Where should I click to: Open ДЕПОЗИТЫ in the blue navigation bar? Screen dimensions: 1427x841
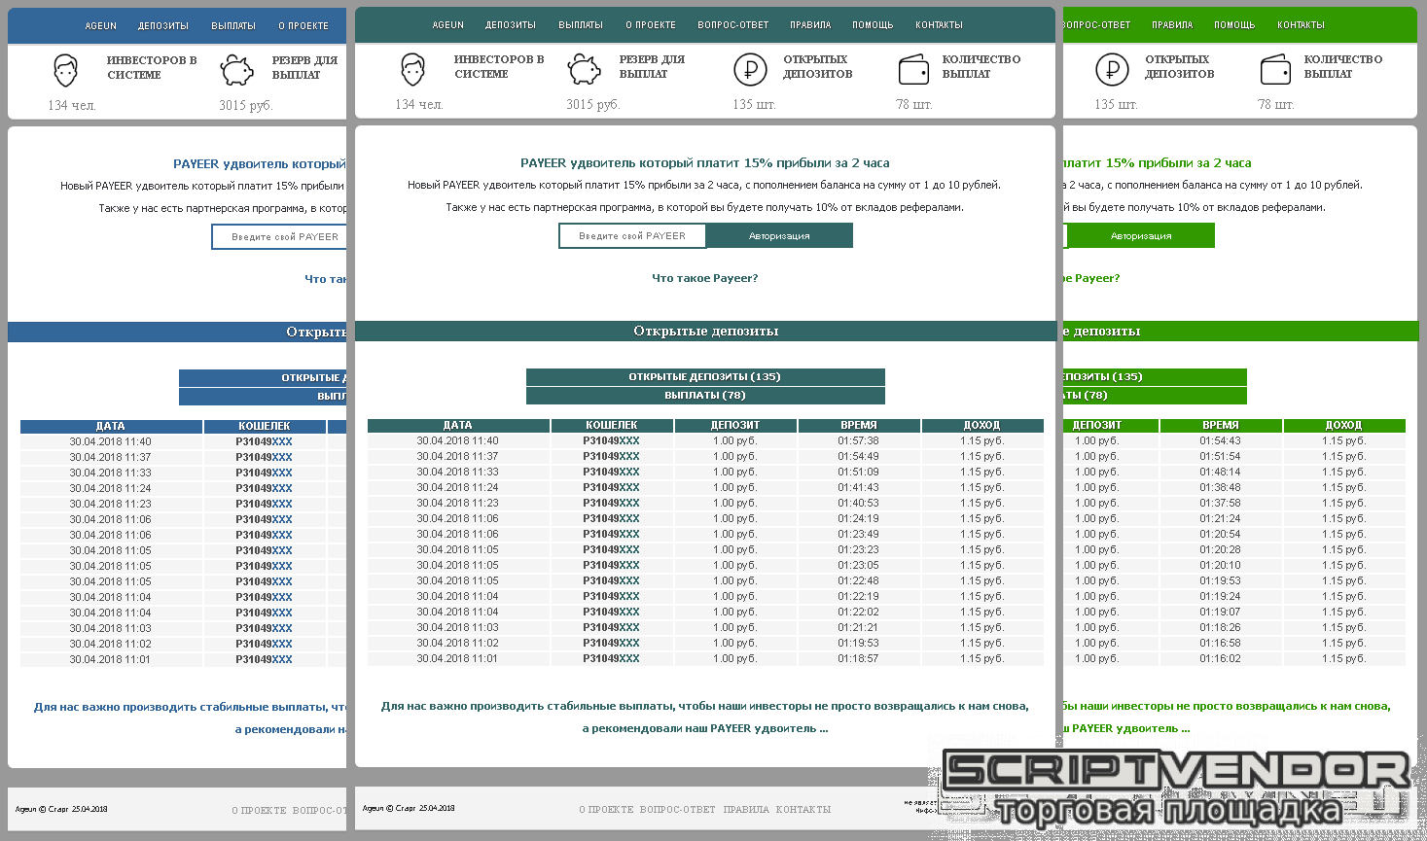coord(163,26)
